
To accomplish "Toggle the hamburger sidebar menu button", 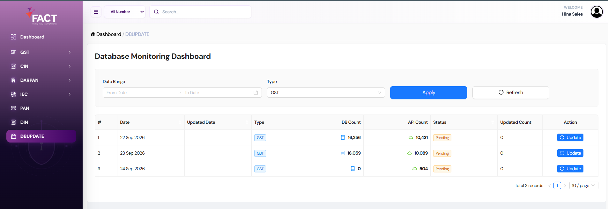I will 96,12.
